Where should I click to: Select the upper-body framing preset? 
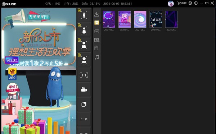pyautogui.click(x=84, y=45)
